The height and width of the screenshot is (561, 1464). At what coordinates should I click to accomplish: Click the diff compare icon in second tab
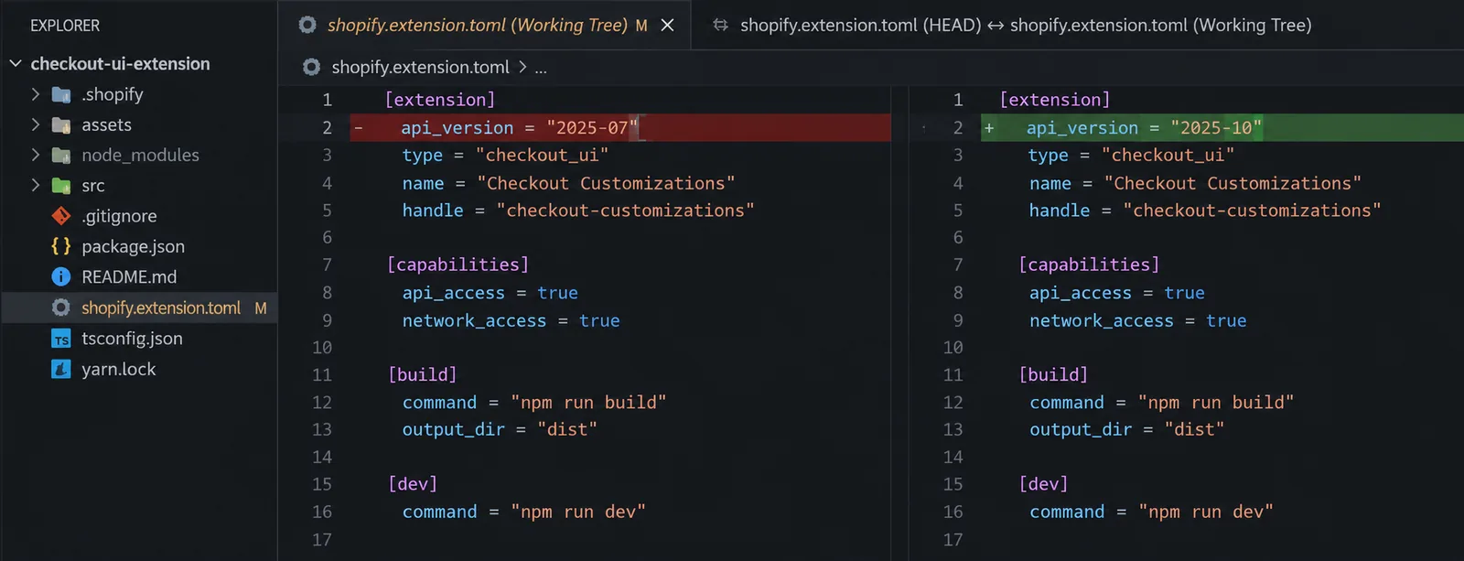tap(721, 25)
